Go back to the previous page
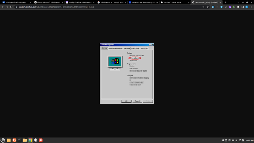Screen dimensions: 254x143 point(3,7)
